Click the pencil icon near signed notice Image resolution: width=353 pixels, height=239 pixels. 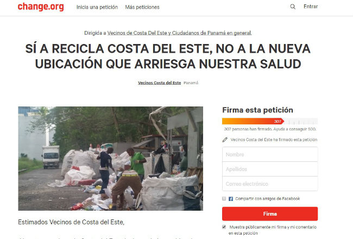225,140
